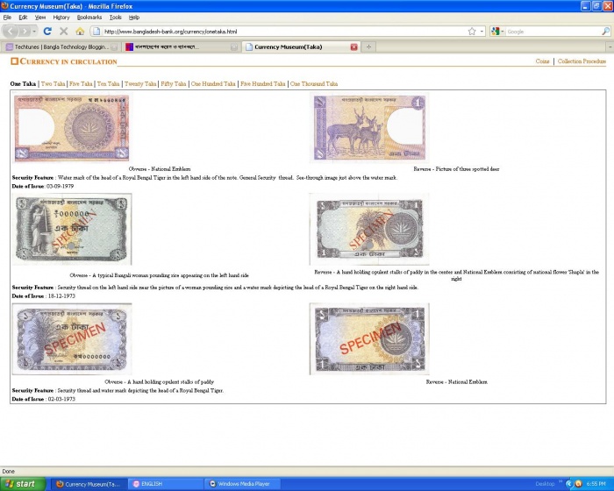This screenshot has height=491, width=614.
Task: Click the taskbar clock showing 6:55 PM
Action: tap(596, 484)
